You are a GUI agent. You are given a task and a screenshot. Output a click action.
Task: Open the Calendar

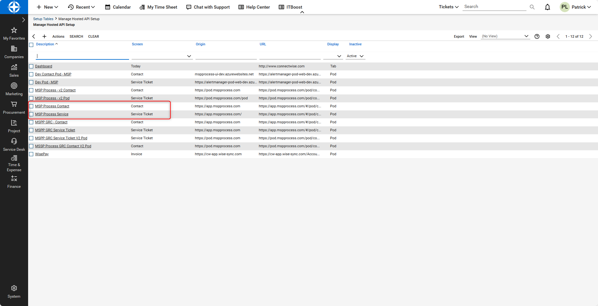(118, 7)
